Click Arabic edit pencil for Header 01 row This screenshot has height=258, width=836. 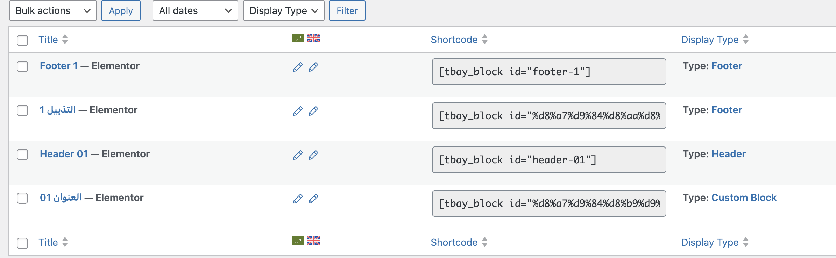[x=298, y=155]
